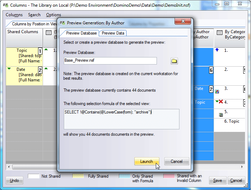
Task: Click the icon in Preview Generation title bar
Action: tap(62, 23)
